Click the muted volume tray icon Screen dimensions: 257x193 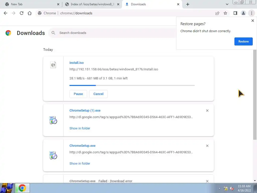232,188
